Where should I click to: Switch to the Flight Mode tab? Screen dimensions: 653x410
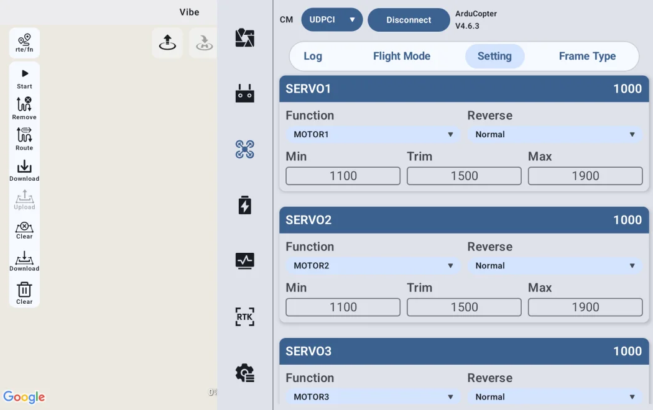coord(402,56)
